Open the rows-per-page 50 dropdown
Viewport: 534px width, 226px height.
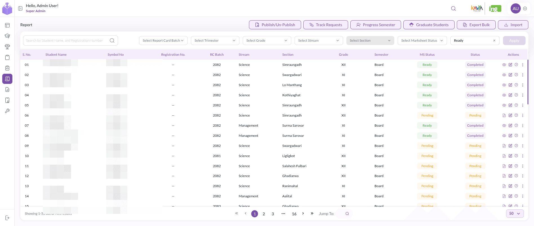(x=515, y=214)
